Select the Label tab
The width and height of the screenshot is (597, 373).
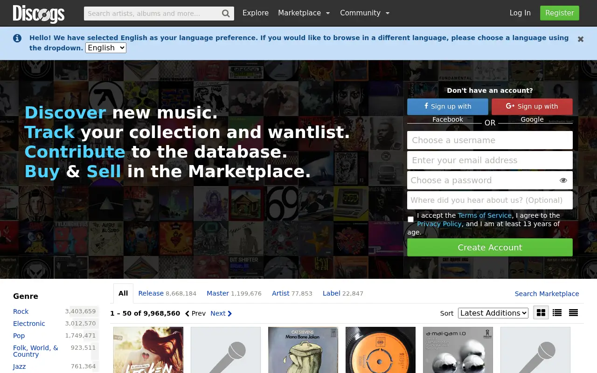point(343,293)
